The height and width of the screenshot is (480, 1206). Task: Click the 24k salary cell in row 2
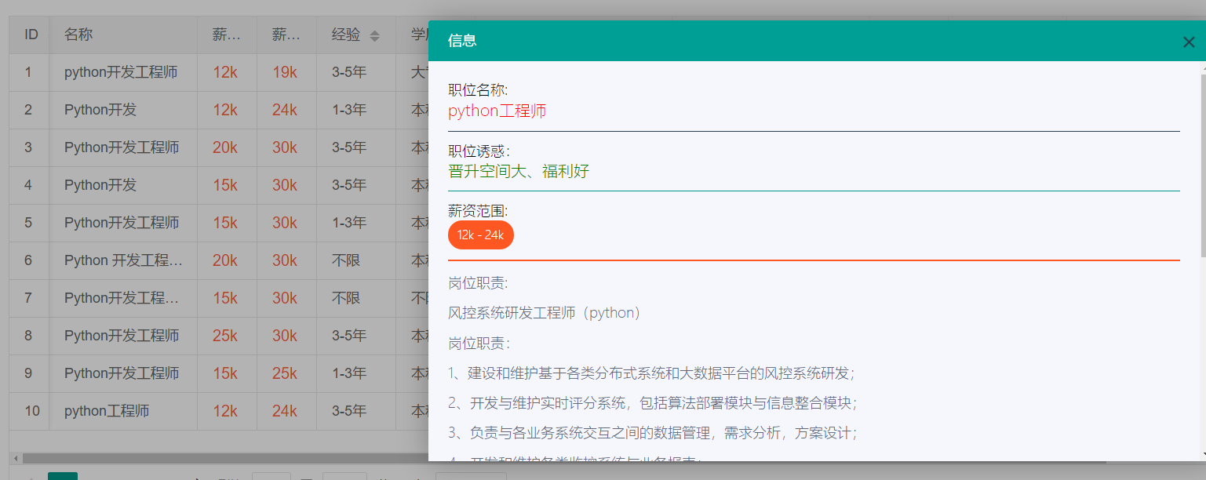[x=285, y=110]
